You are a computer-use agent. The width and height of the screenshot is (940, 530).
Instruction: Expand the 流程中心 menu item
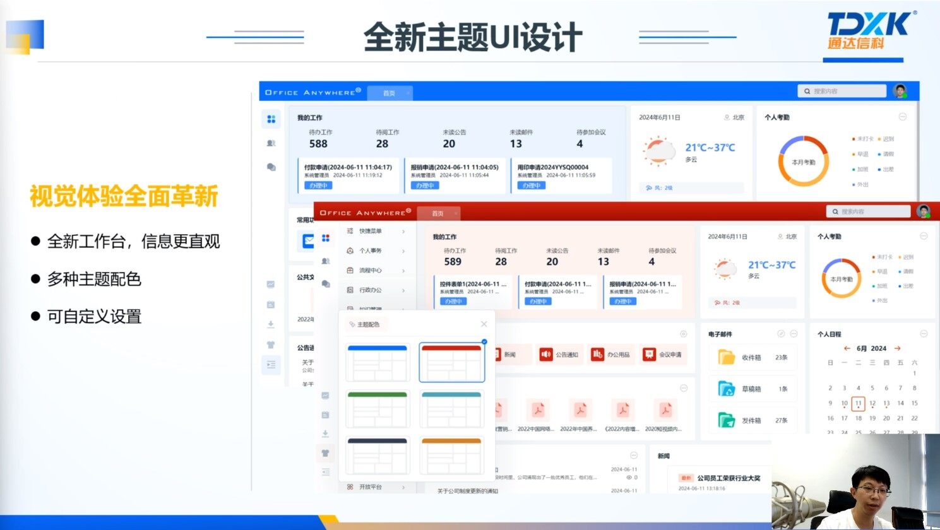tap(376, 271)
